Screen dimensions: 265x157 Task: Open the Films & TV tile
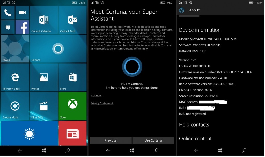pos(44,106)
